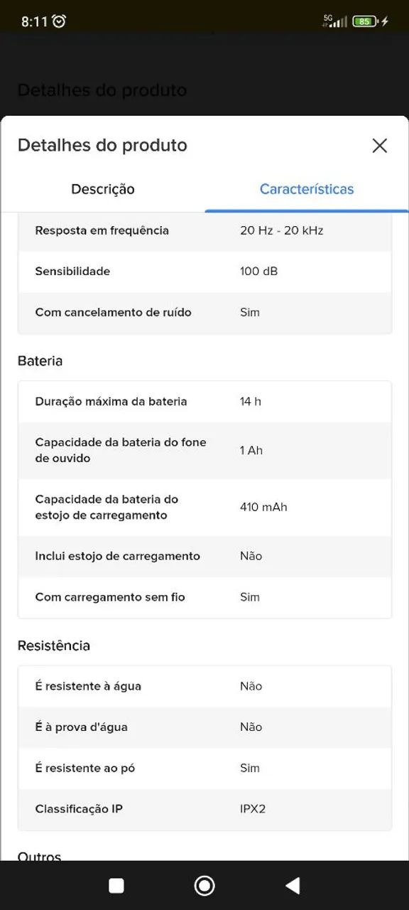Tap 'É resistente à água' row
409x910 pixels.
204,686
